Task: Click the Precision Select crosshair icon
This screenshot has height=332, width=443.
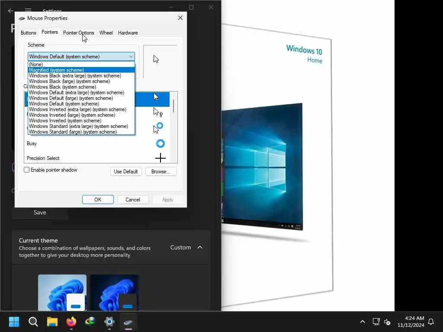Action: [x=160, y=158]
